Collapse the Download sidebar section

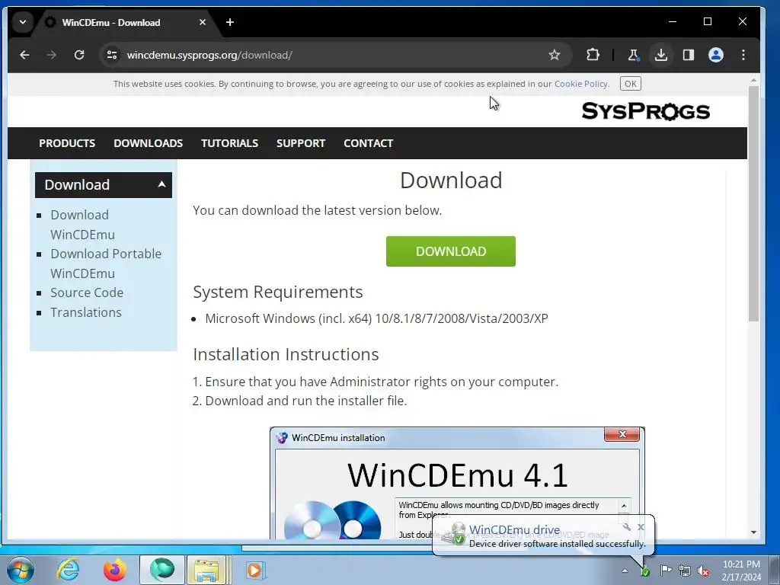104,185
